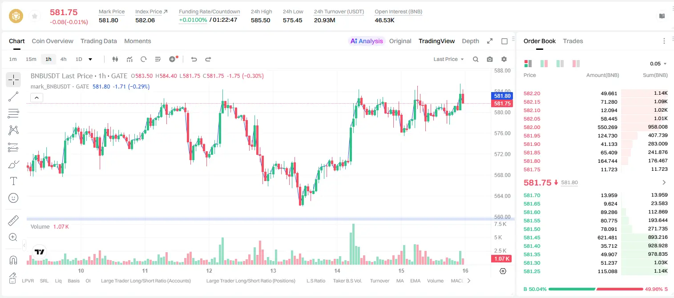This screenshot has height=298, width=674.
Task: Expand chart to fullscreen
Action: coord(490,41)
